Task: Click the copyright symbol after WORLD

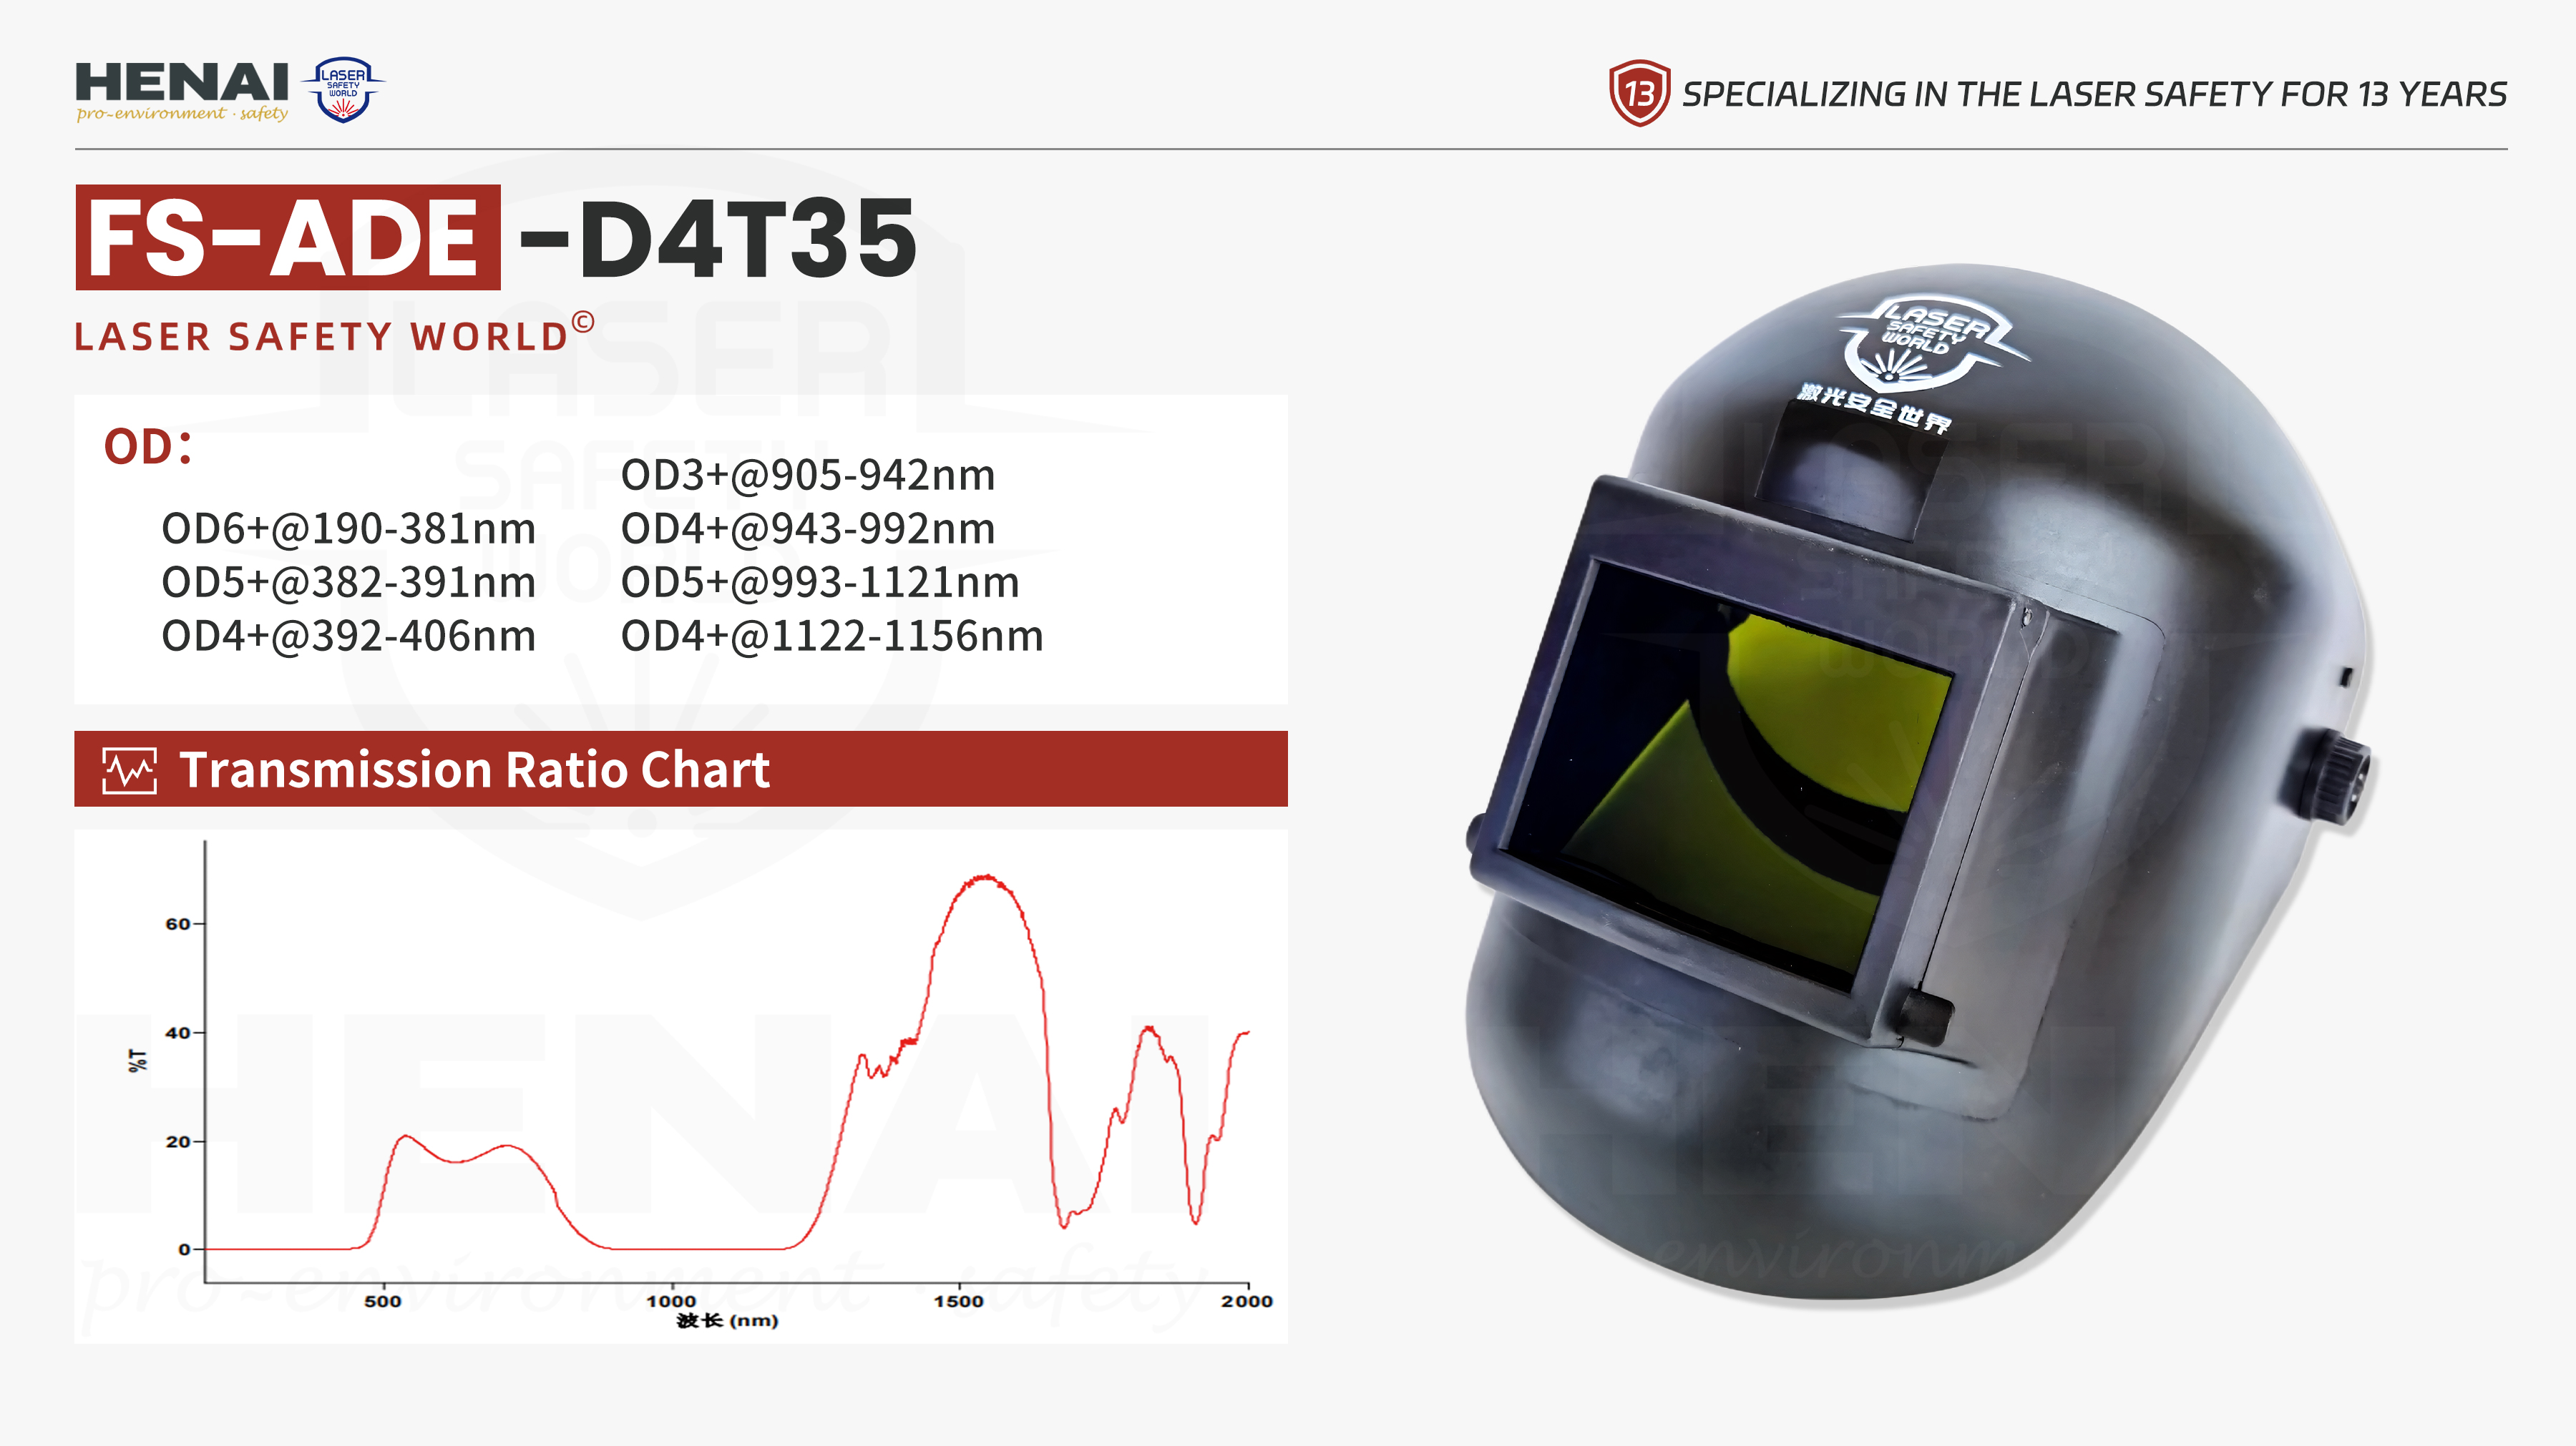Action: 583,322
